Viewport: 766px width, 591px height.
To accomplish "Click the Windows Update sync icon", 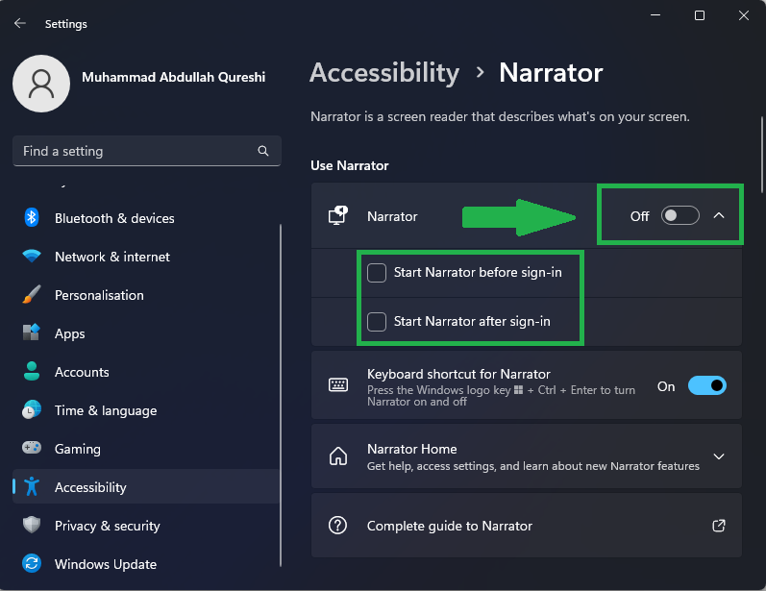I will (32, 564).
